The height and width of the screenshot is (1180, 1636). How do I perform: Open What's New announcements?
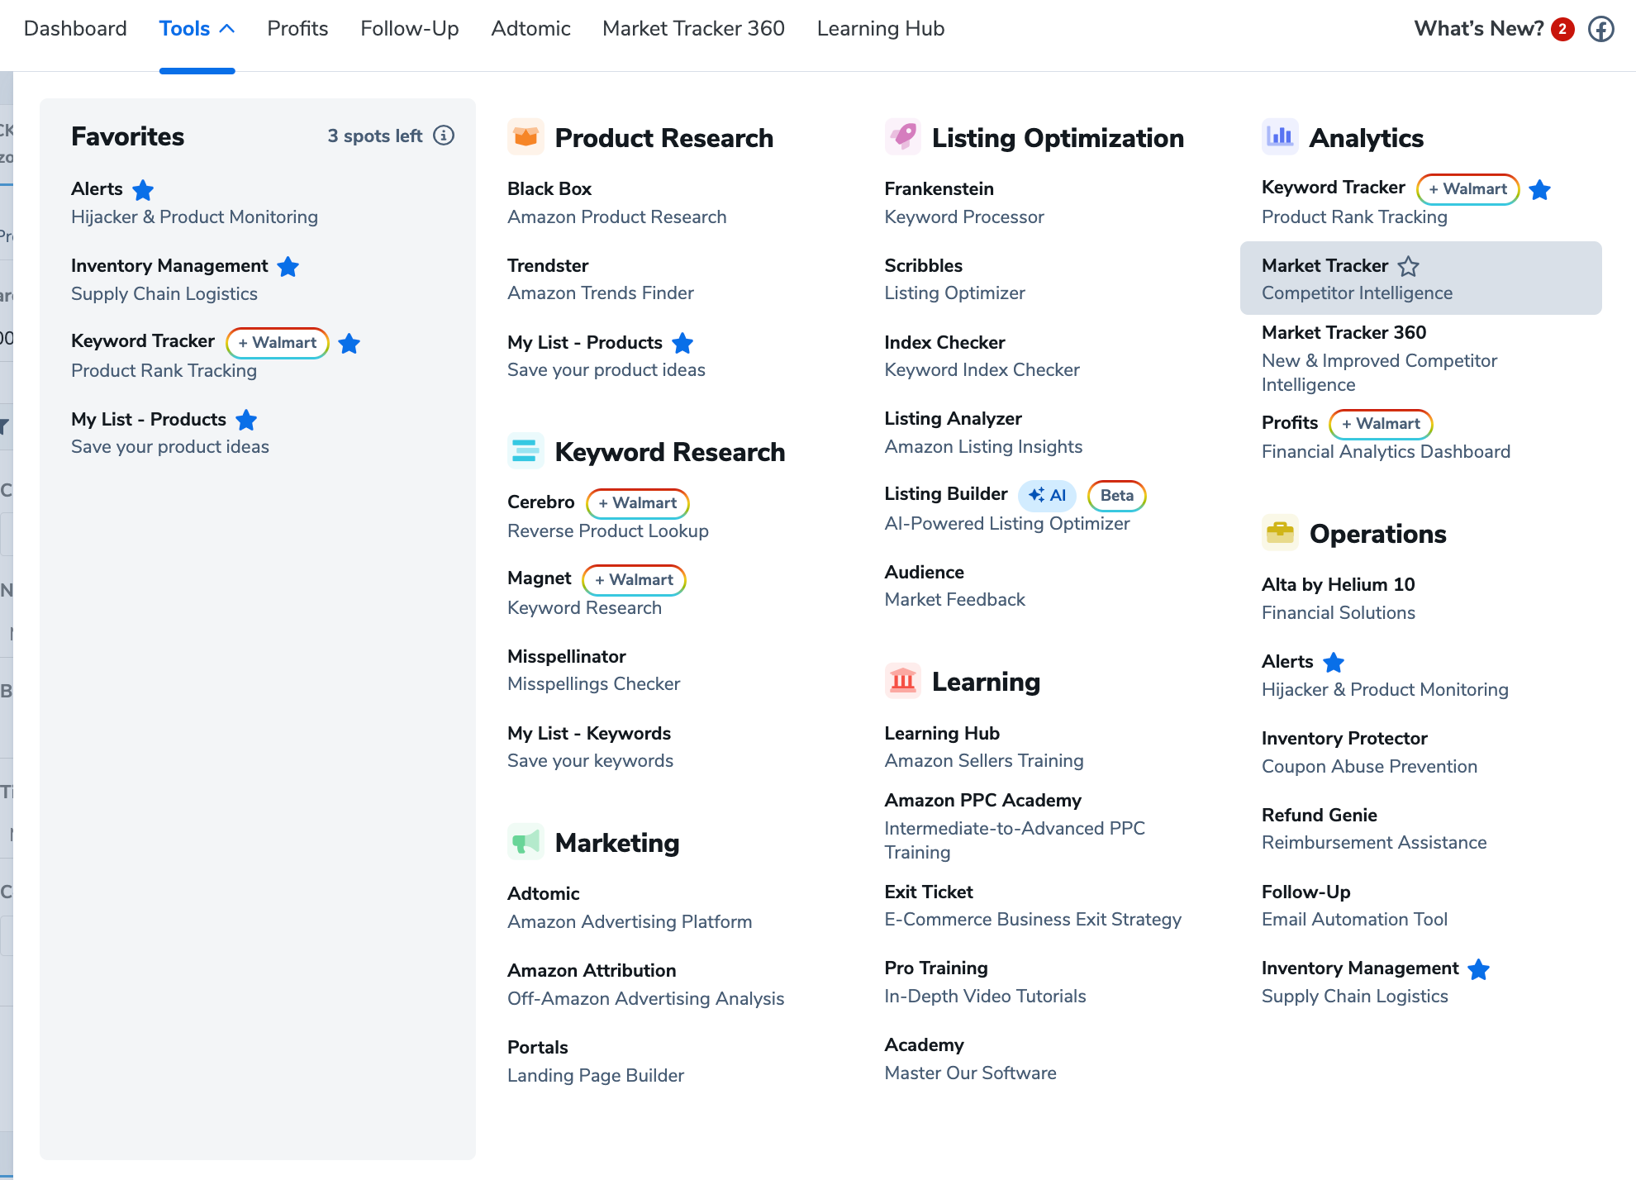click(1479, 29)
